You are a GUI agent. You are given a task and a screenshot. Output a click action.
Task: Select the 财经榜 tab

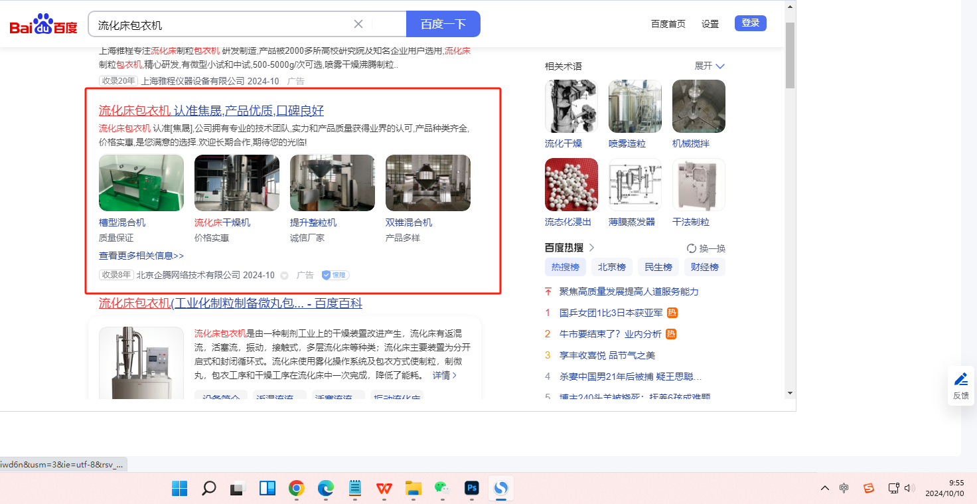[704, 267]
